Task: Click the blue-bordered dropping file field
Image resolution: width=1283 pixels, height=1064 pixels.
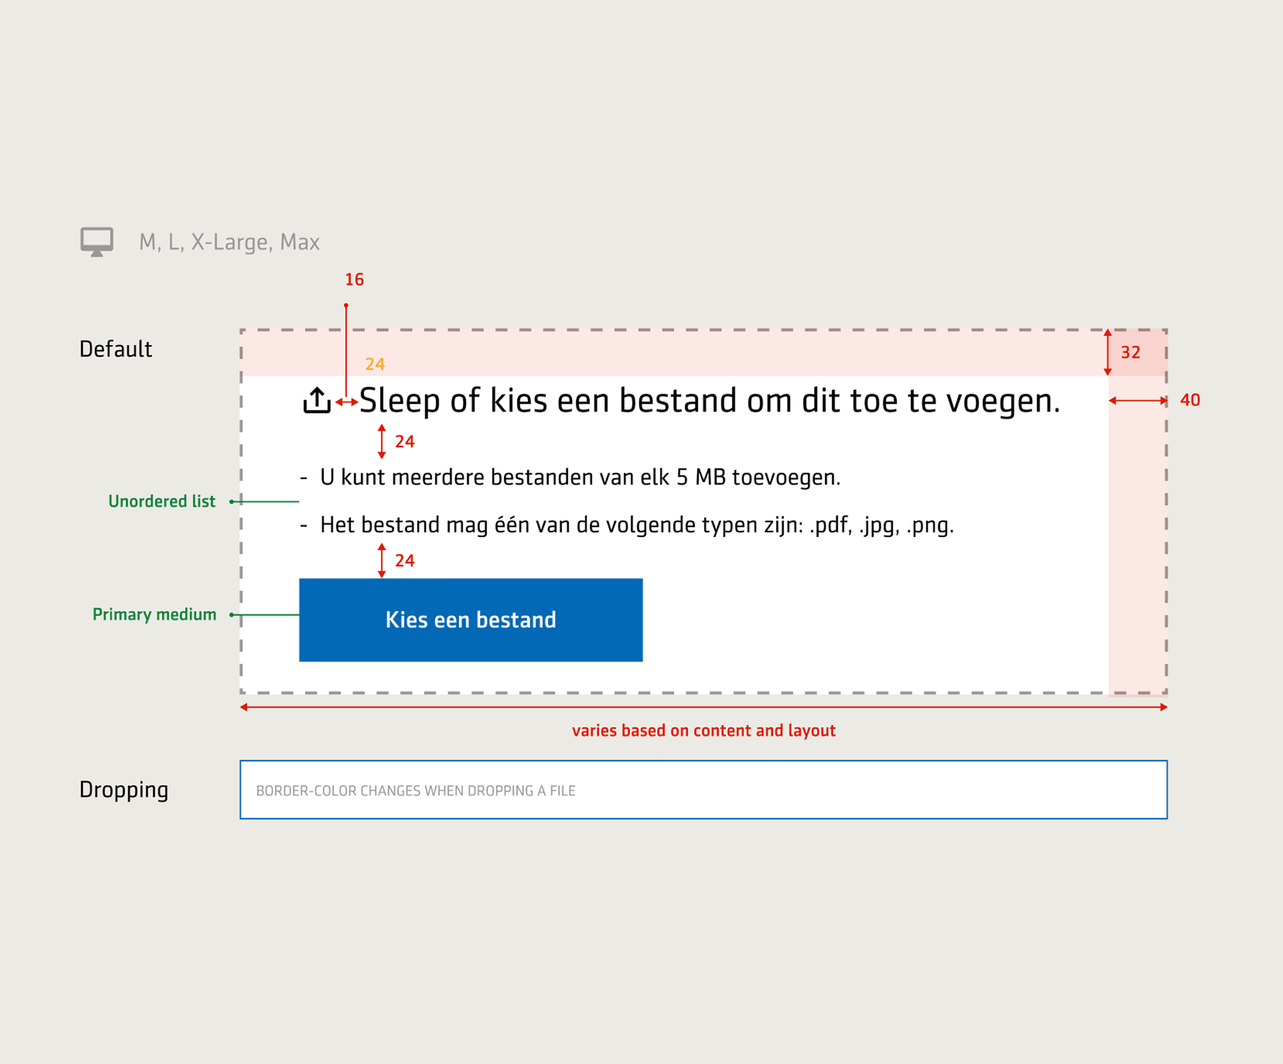Action: (703, 790)
